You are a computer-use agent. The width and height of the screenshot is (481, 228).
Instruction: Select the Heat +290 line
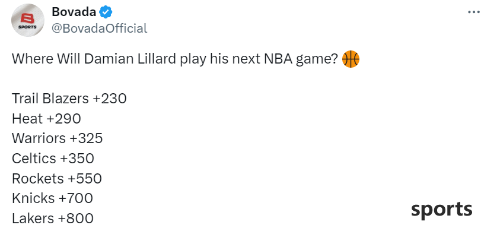(x=46, y=119)
